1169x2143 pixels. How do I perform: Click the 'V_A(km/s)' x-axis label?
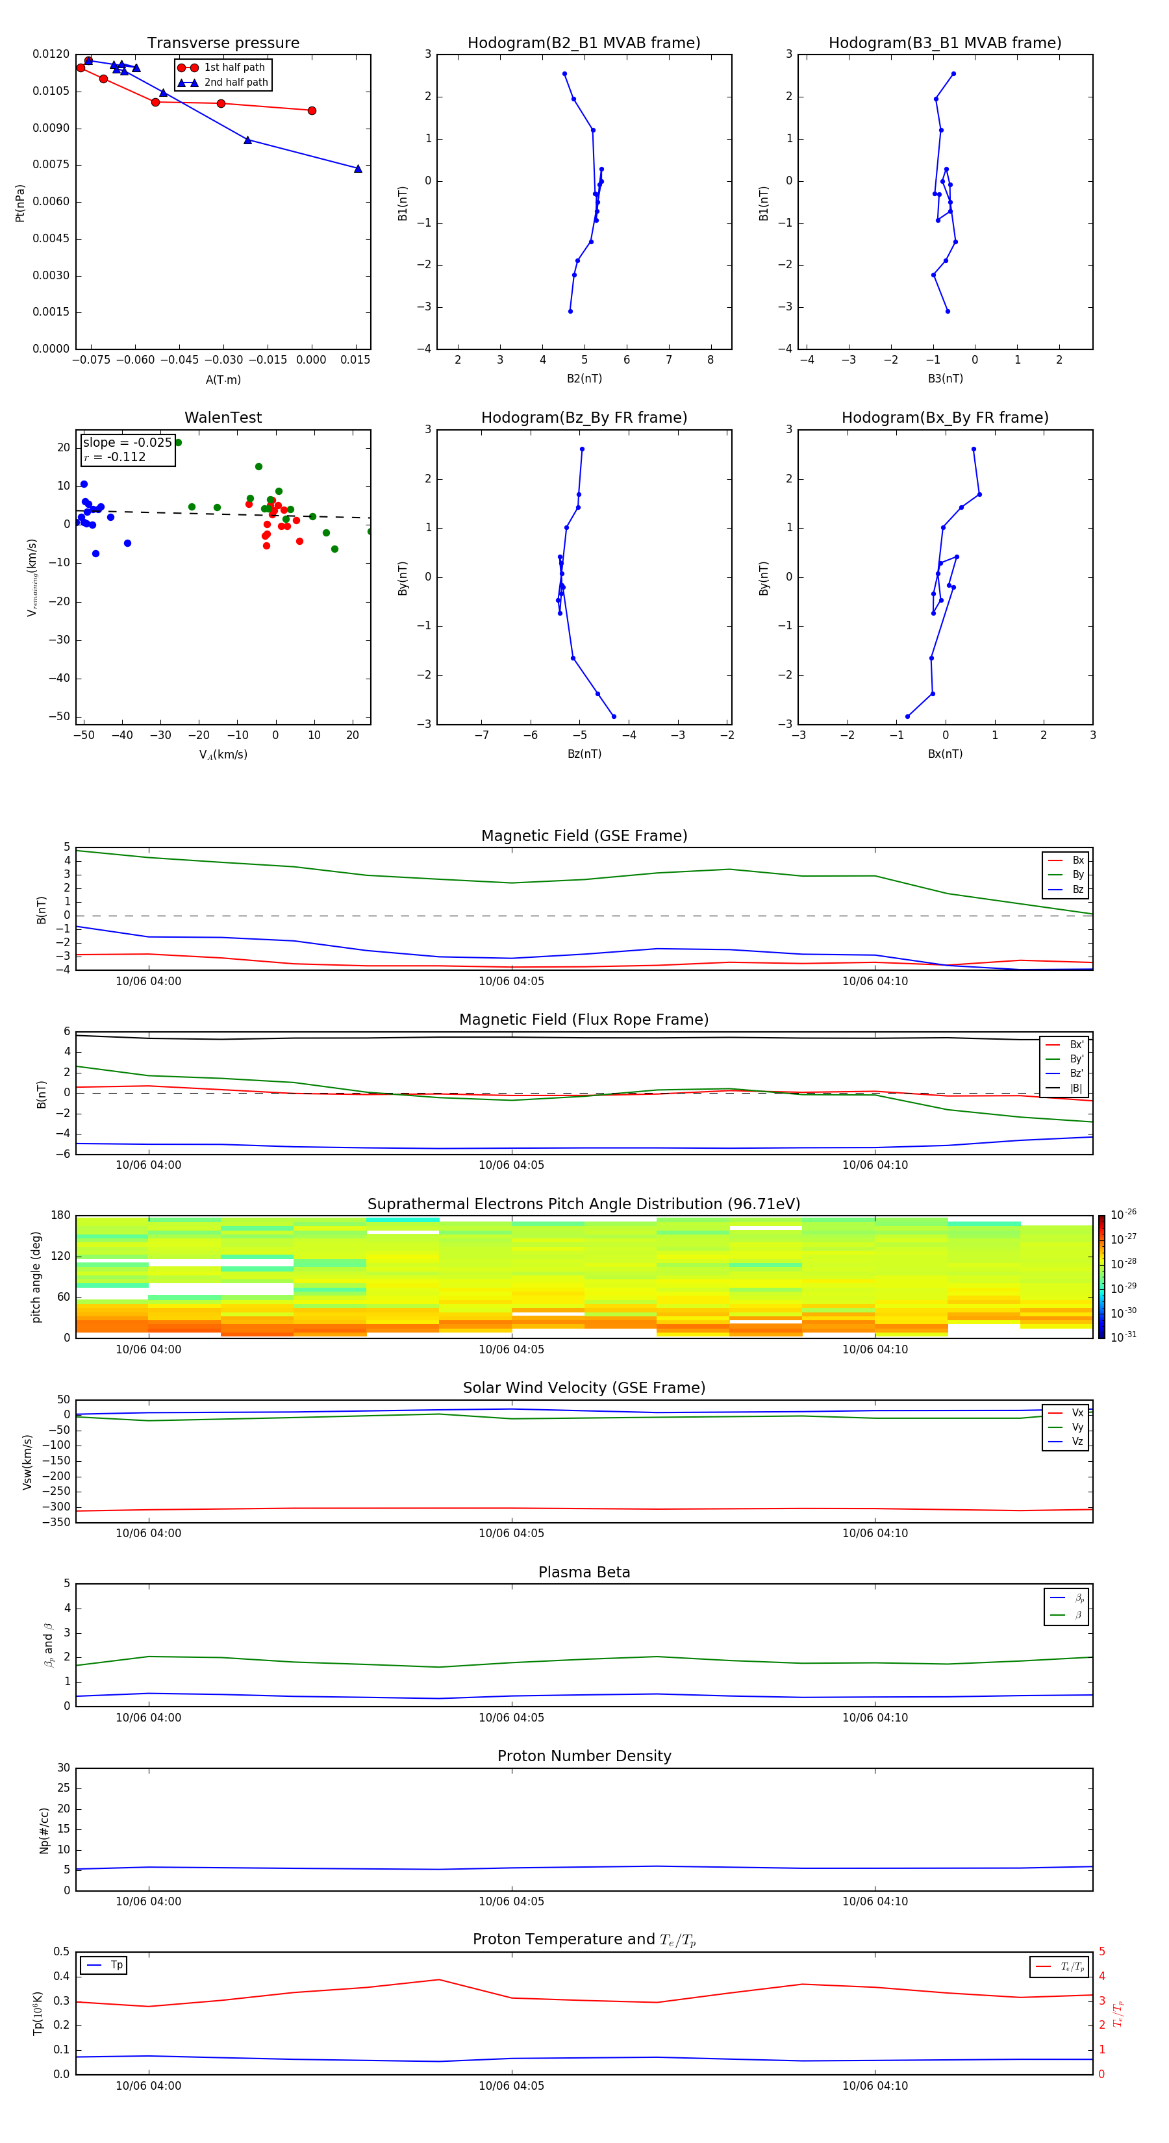pos(223,755)
